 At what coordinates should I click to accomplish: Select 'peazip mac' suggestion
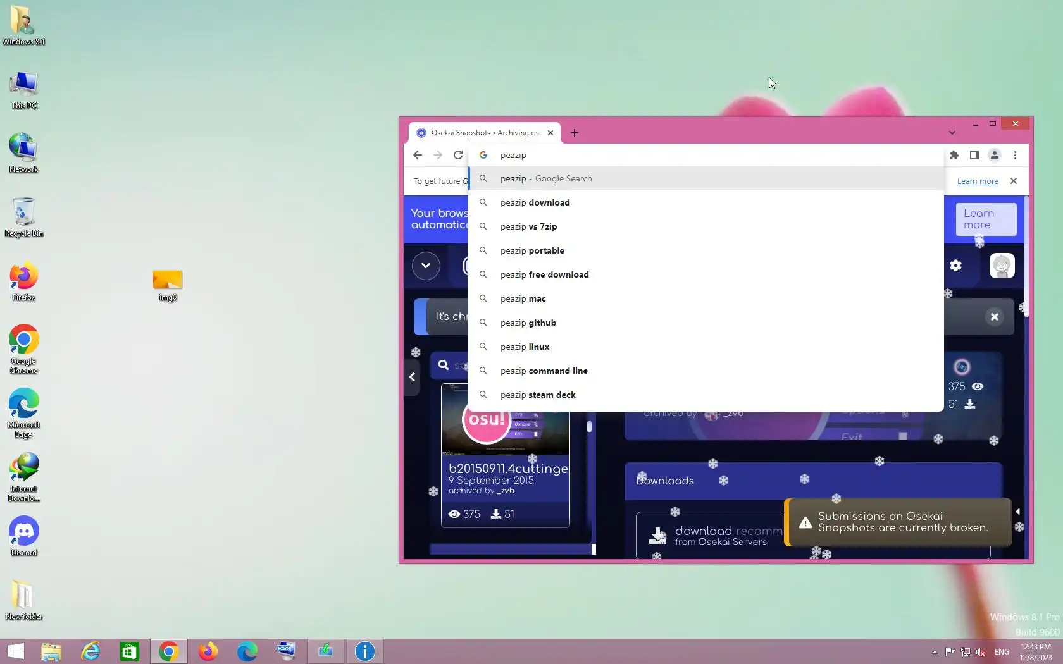pos(706,298)
